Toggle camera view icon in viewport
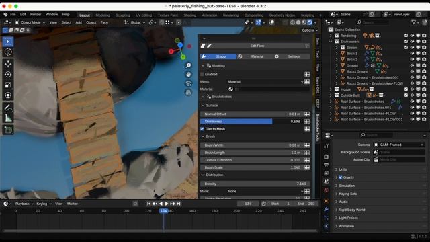Viewport: 430px width, 242px height. (188, 83)
